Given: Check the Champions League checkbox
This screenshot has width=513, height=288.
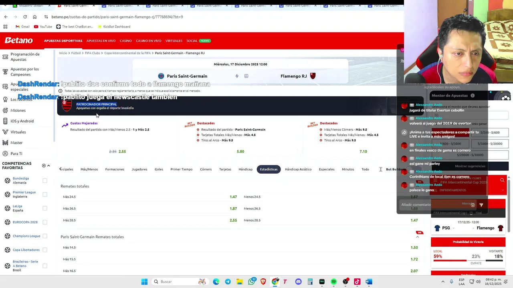Looking at the screenshot, I should (x=45, y=236).
